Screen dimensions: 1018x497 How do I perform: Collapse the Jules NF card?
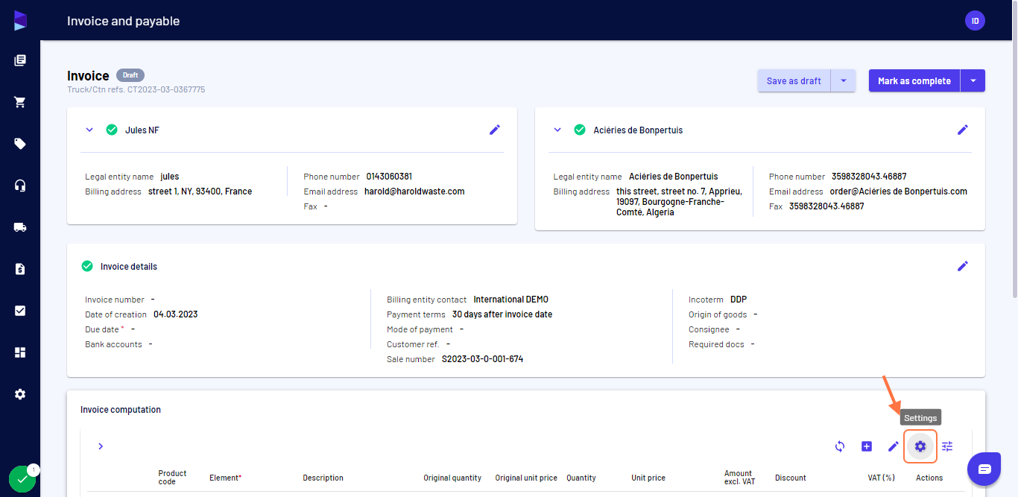click(89, 130)
